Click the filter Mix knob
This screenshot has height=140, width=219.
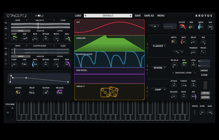[210, 27]
